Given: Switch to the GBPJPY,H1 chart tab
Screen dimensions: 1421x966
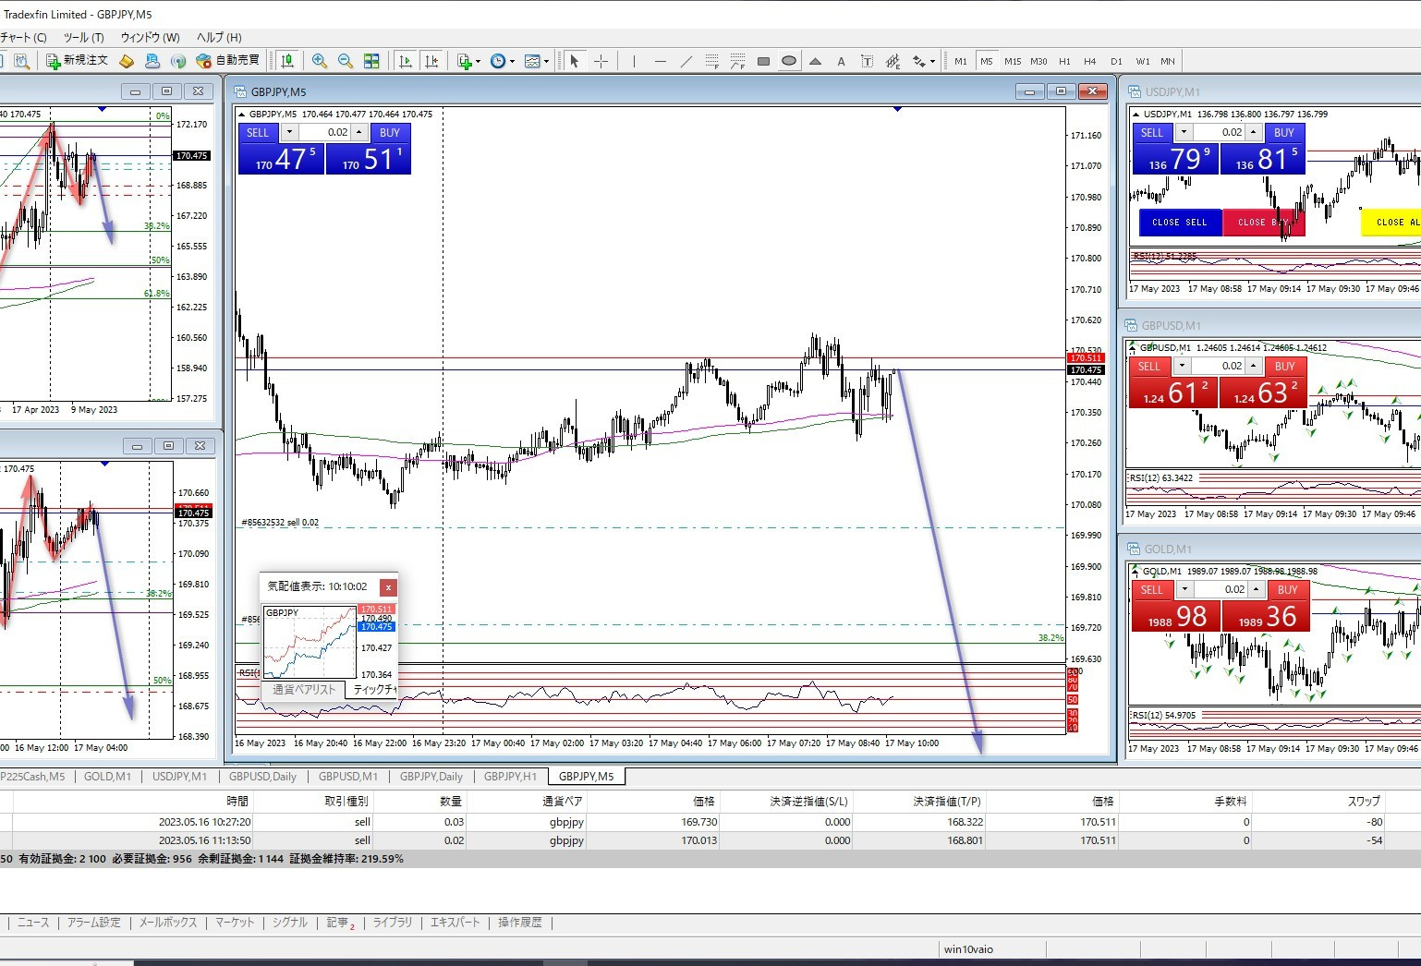Looking at the screenshot, I should click(x=510, y=776).
